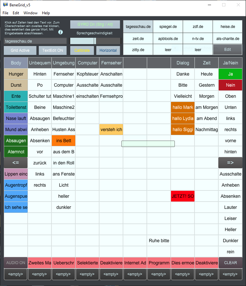Toggle the Horizontal layout button
246x286 pixels.
click(x=108, y=50)
